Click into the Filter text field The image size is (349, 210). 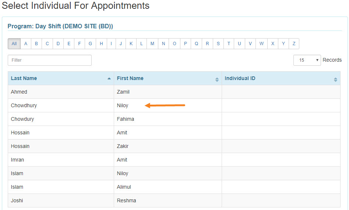pyautogui.click(x=50, y=60)
